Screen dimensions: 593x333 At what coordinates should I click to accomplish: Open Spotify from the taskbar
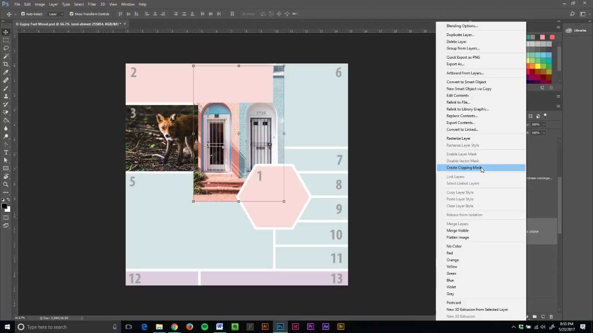(205, 327)
